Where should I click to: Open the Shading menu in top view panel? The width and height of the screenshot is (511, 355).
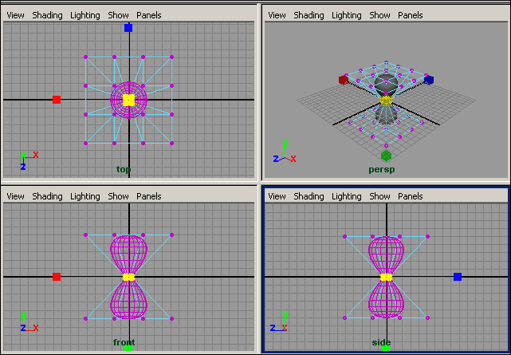point(47,15)
